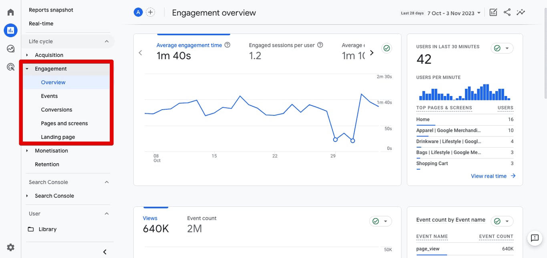Show next metrics with right chevron
The width and height of the screenshot is (547, 258).
pyautogui.click(x=372, y=53)
